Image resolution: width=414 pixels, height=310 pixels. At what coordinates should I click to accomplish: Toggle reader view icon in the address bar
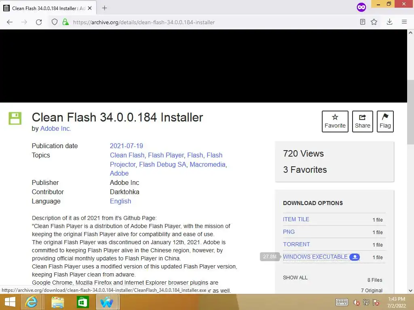pos(363,22)
